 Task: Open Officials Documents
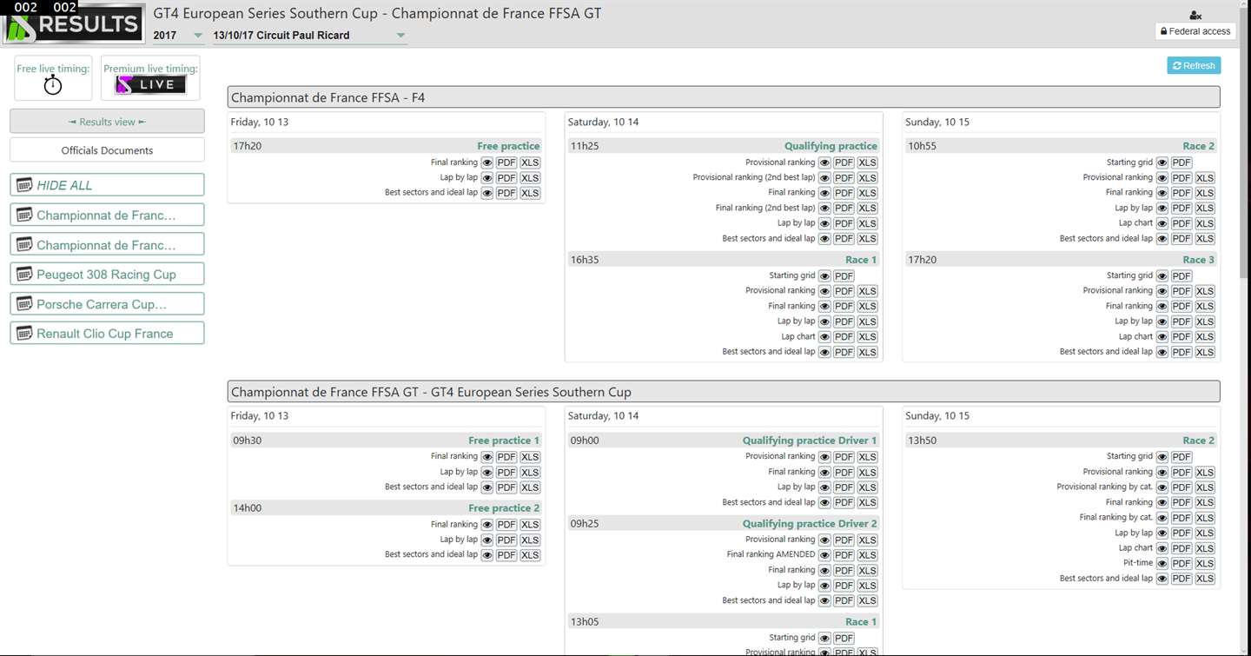pos(107,150)
